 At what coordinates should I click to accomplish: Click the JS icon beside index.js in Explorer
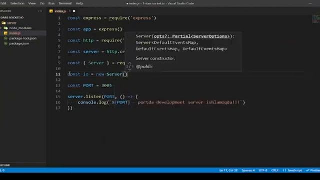click(6, 33)
